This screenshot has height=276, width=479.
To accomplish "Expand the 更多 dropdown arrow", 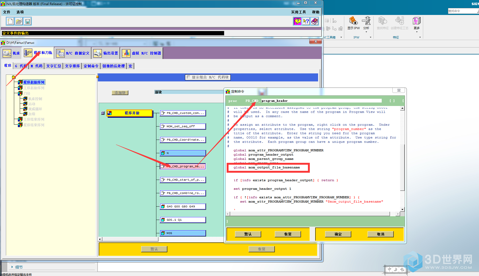I will tap(417, 32).
